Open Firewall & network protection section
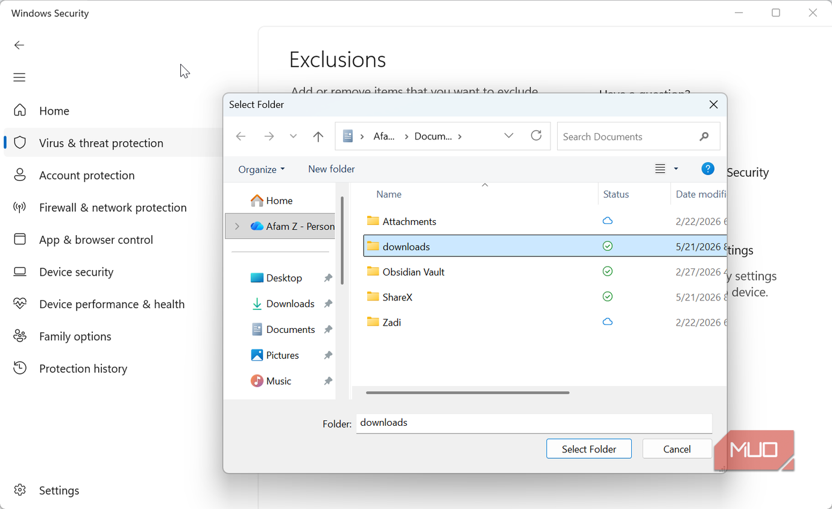The width and height of the screenshot is (832, 509). 113,207
